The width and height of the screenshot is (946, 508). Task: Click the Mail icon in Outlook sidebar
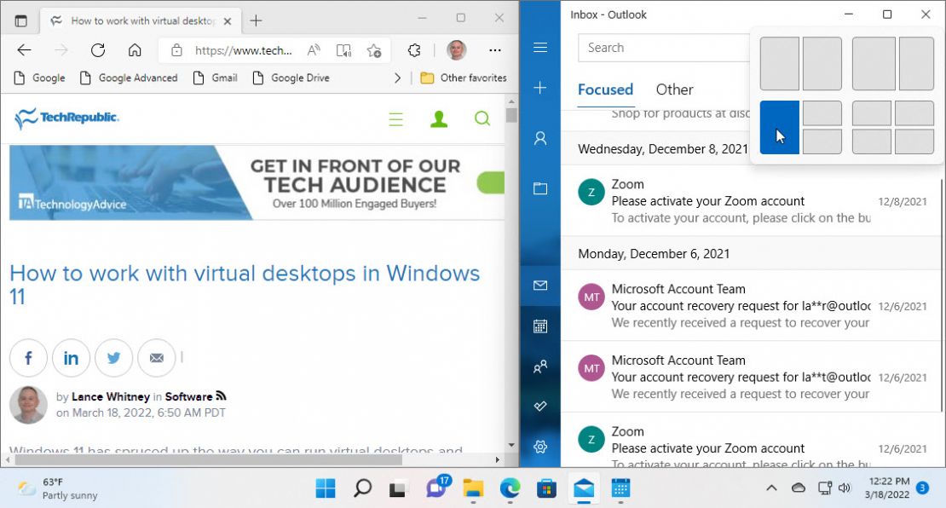click(540, 285)
